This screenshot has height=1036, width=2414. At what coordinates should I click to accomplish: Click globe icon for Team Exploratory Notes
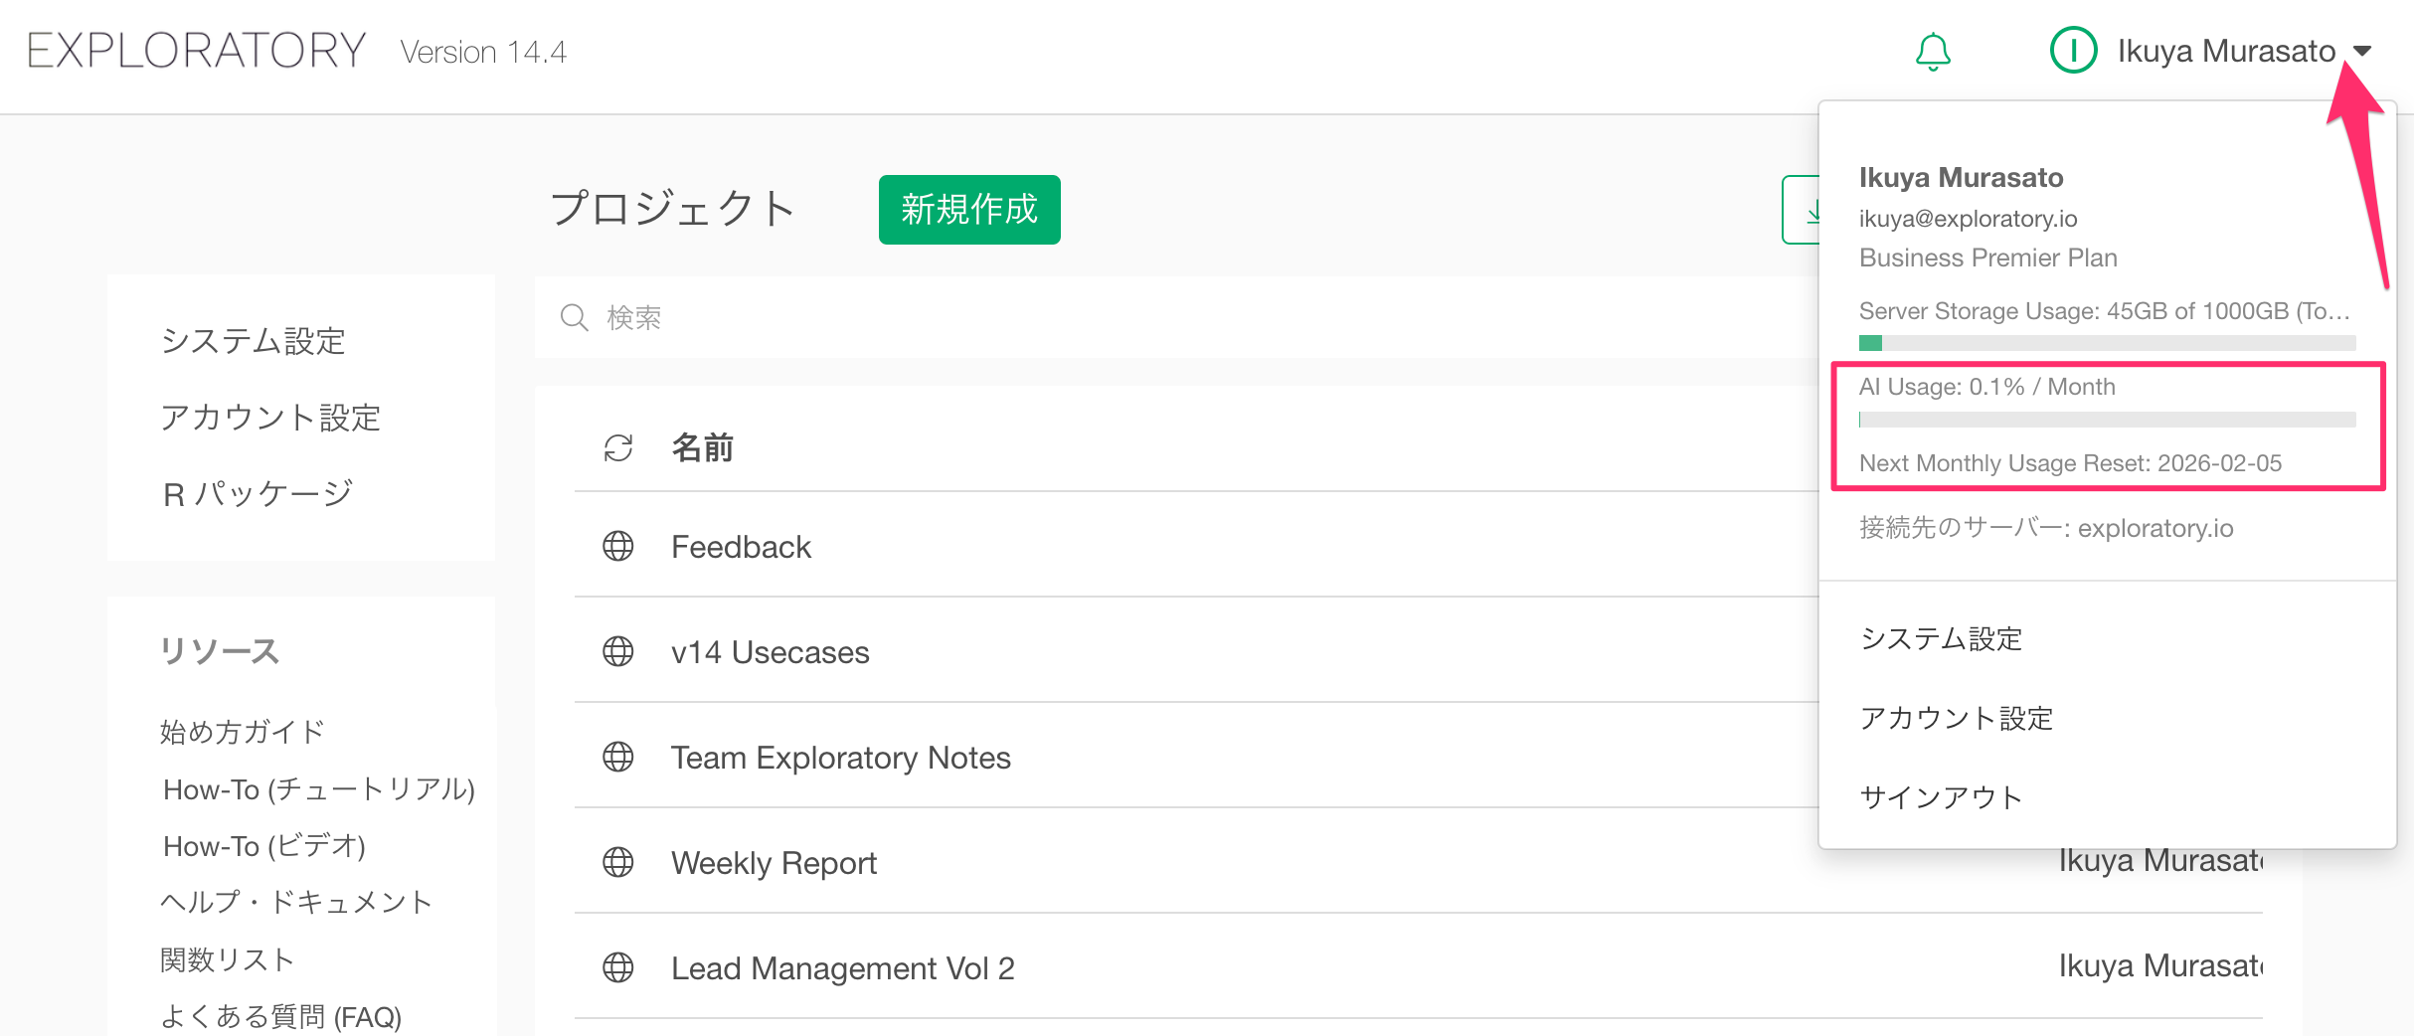[x=618, y=757]
